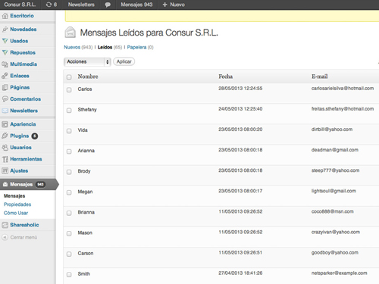Click the Plugins plug icon
This screenshot has height=284, width=379.
tap(5, 136)
